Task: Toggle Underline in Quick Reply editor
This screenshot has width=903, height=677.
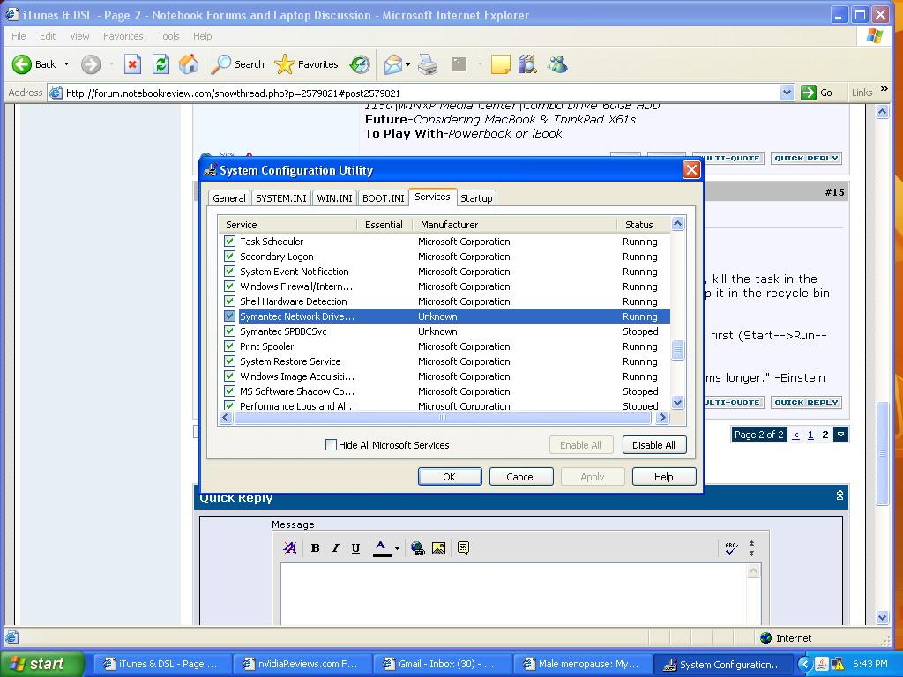Action: [x=355, y=548]
